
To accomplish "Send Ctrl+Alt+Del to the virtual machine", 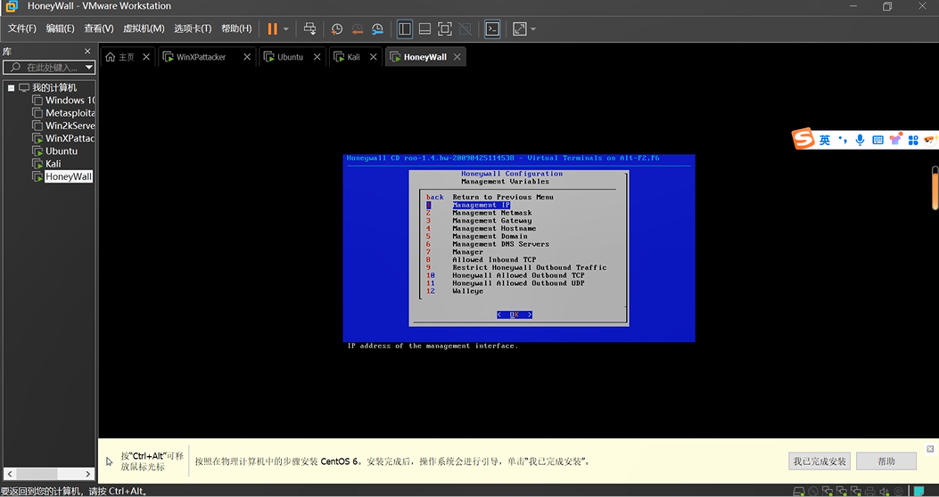I will [x=309, y=29].
